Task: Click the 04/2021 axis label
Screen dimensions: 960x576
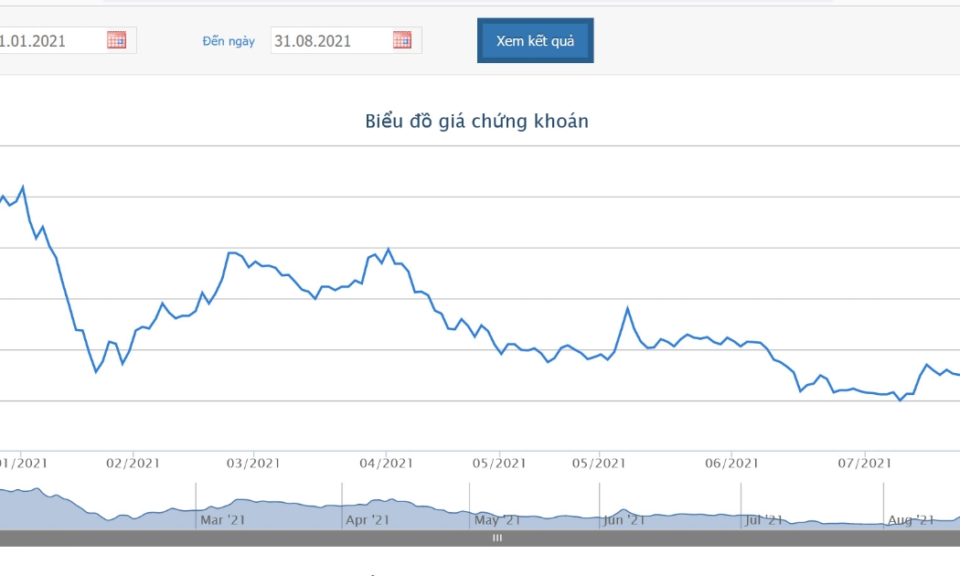Action: (x=387, y=464)
